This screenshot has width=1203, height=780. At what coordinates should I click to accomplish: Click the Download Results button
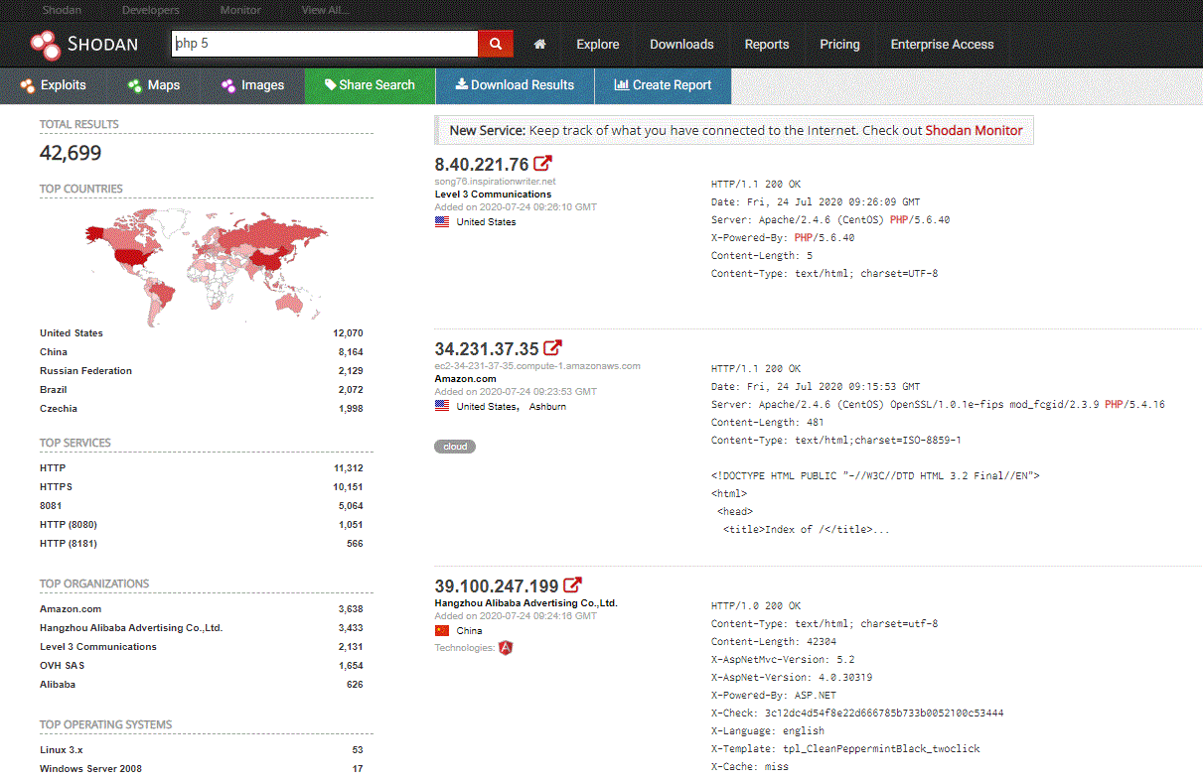[515, 85]
